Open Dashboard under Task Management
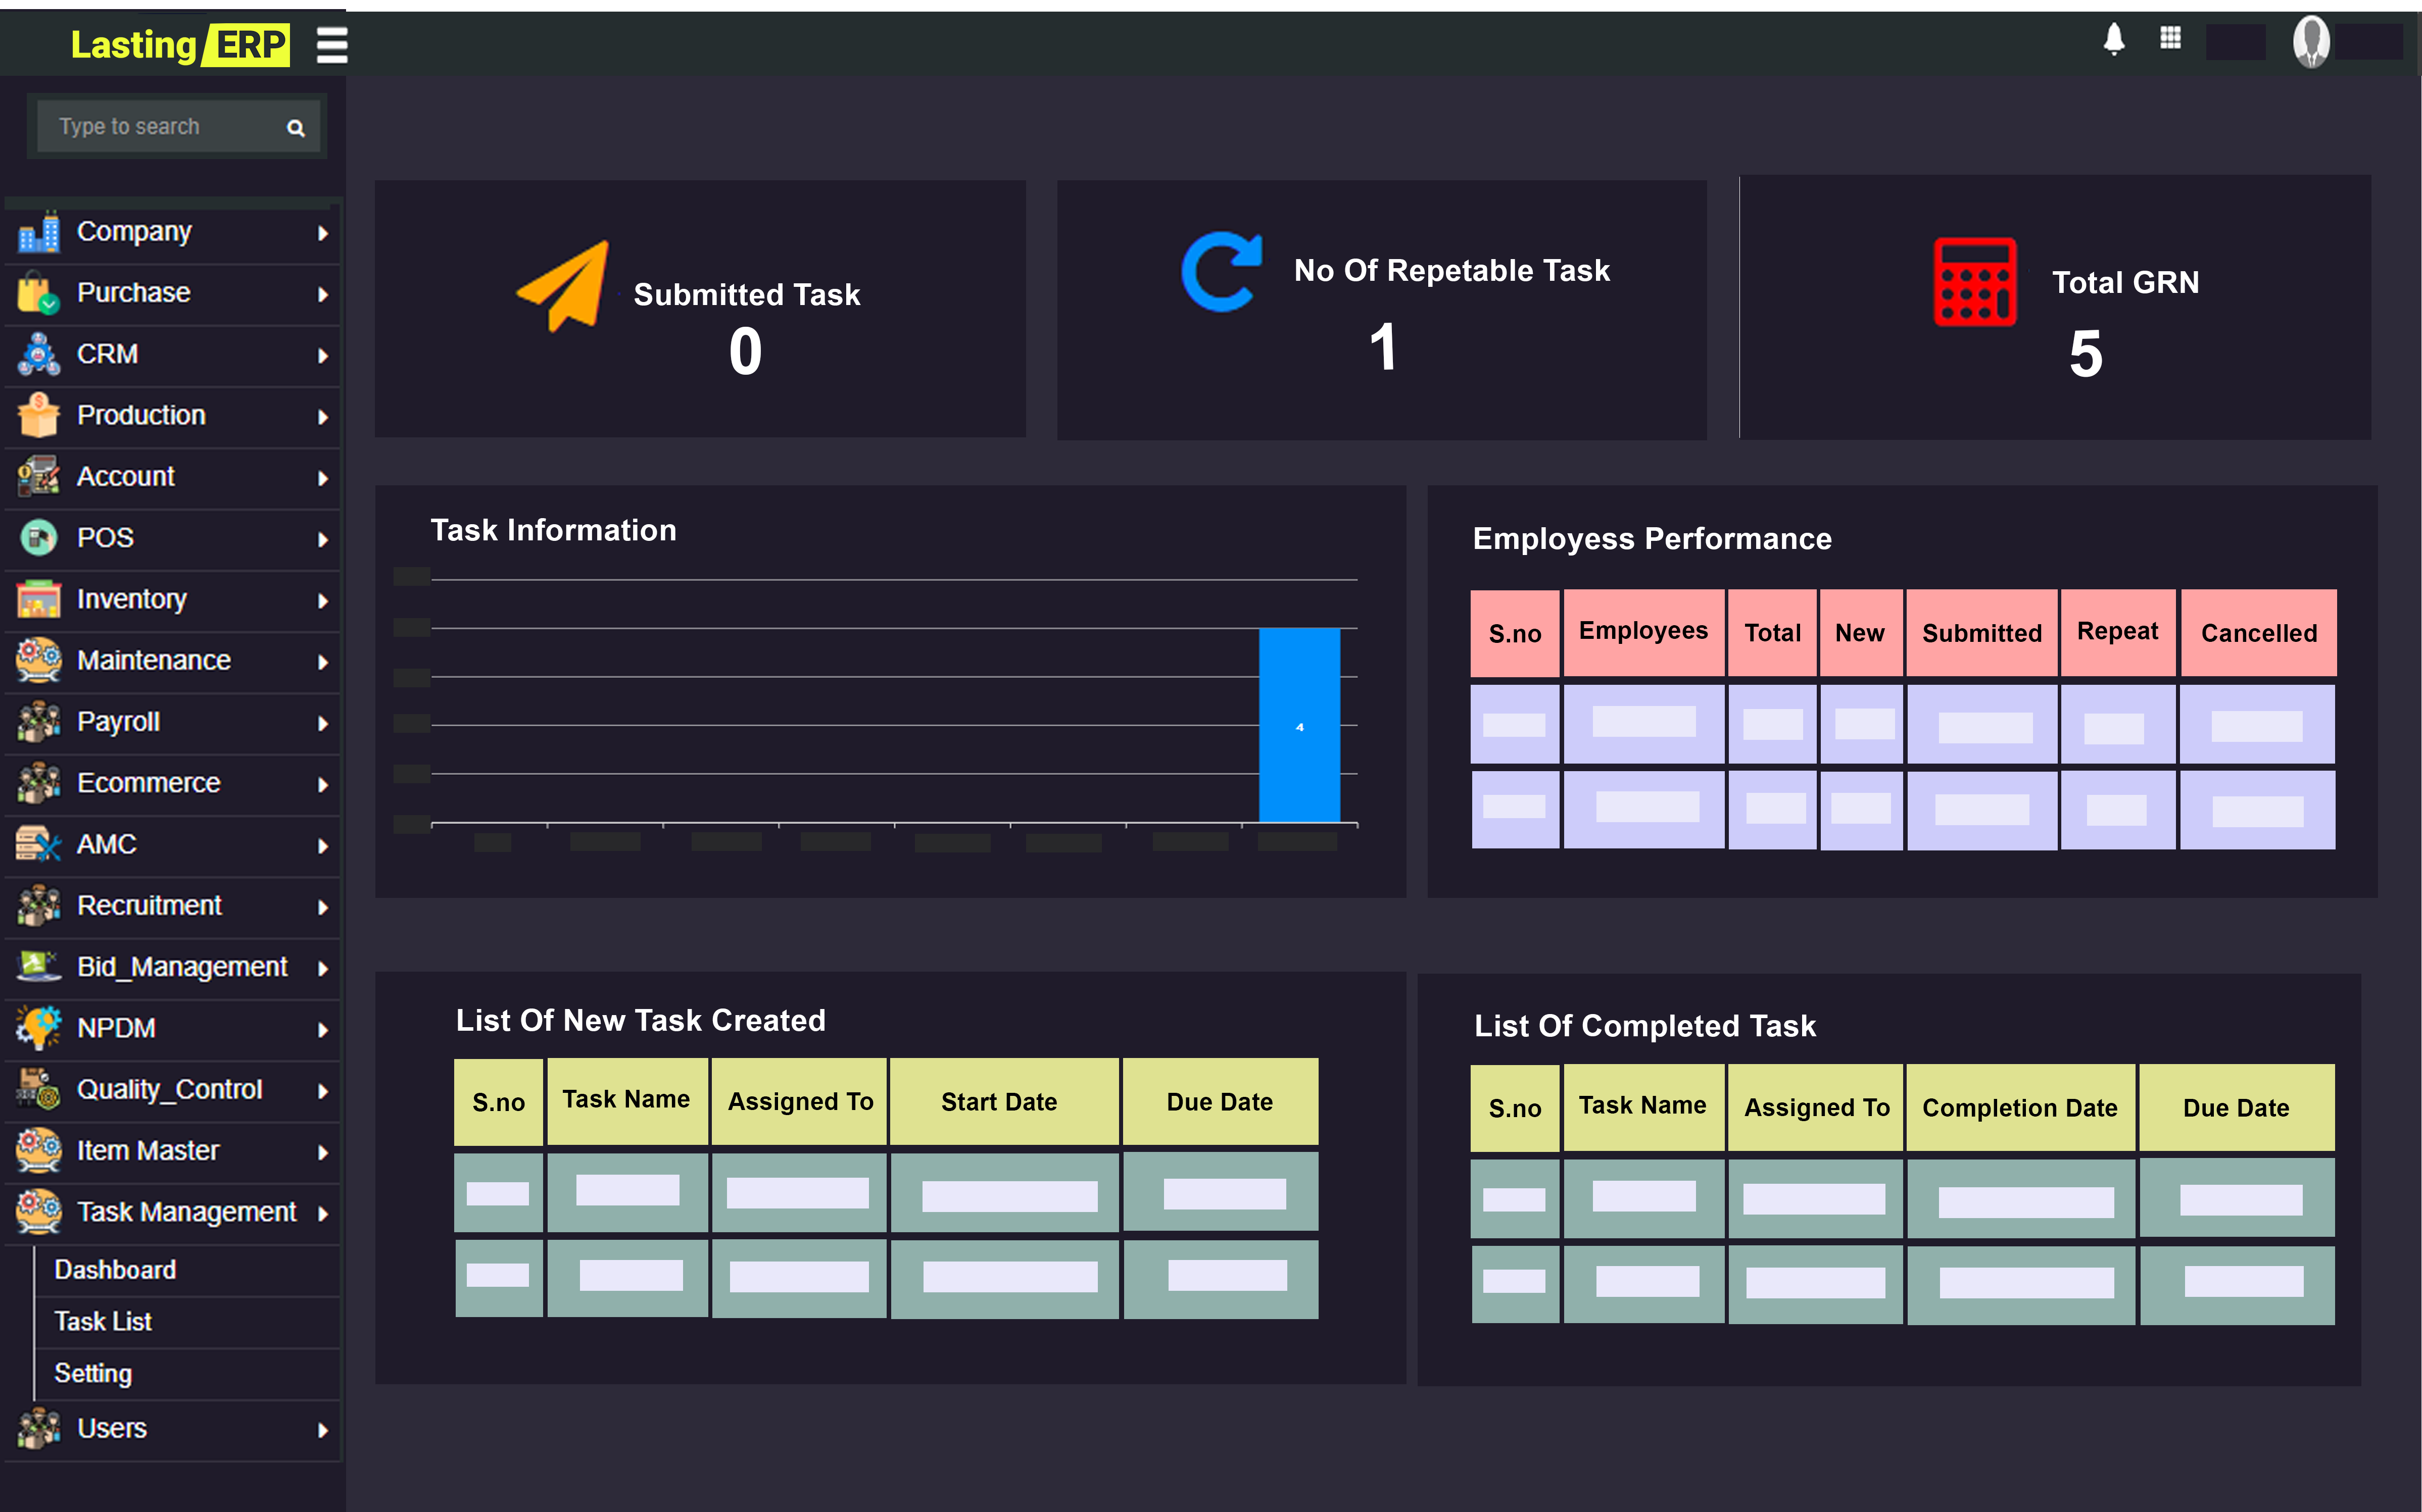2422x1512 pixels. 115,1270
